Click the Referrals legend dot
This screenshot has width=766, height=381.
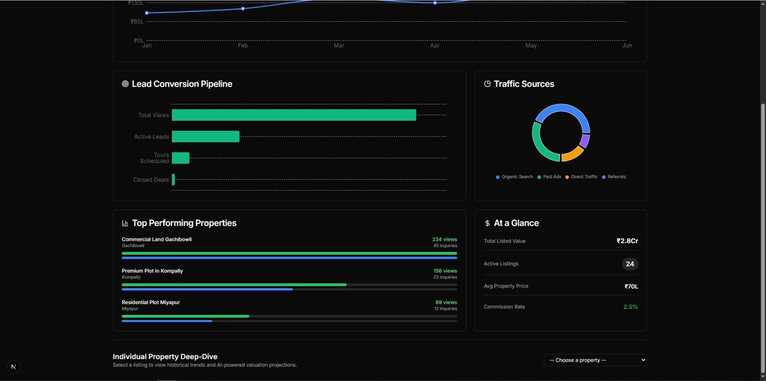click(x=604, y=177)
